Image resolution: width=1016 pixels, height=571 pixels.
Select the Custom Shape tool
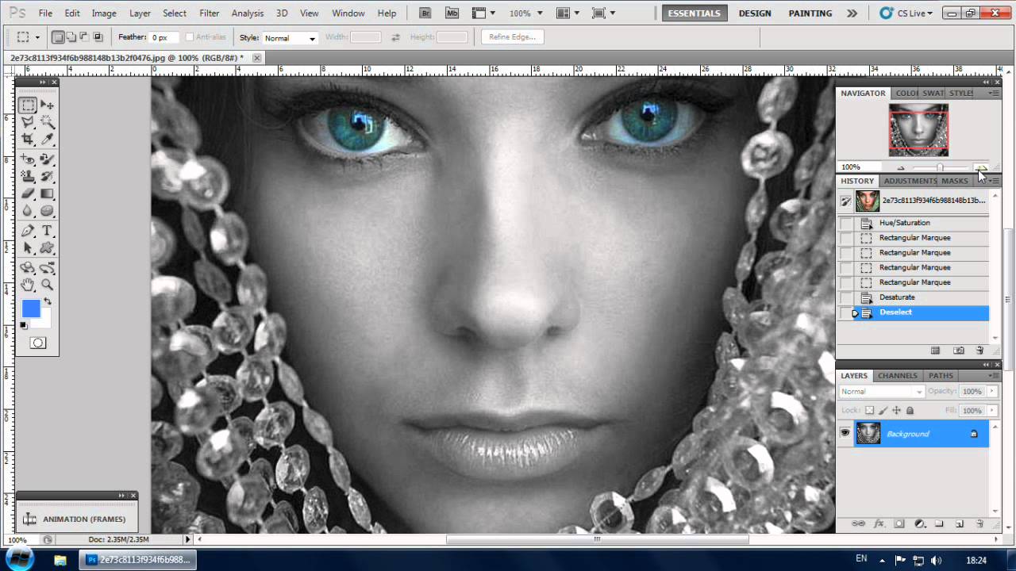pyautogui.click(x=48, y=248)
